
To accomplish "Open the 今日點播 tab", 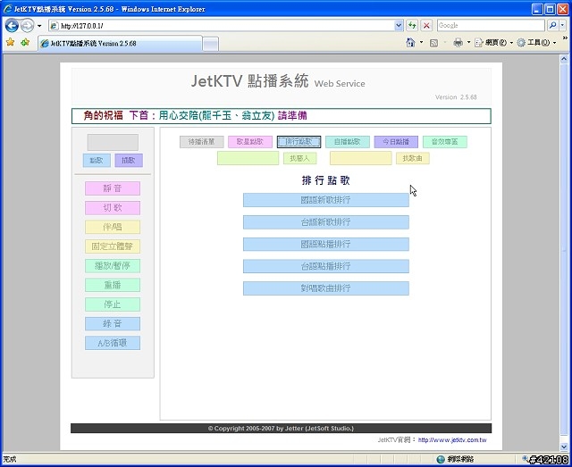I will pyautogui.click(x=396, y=142).
